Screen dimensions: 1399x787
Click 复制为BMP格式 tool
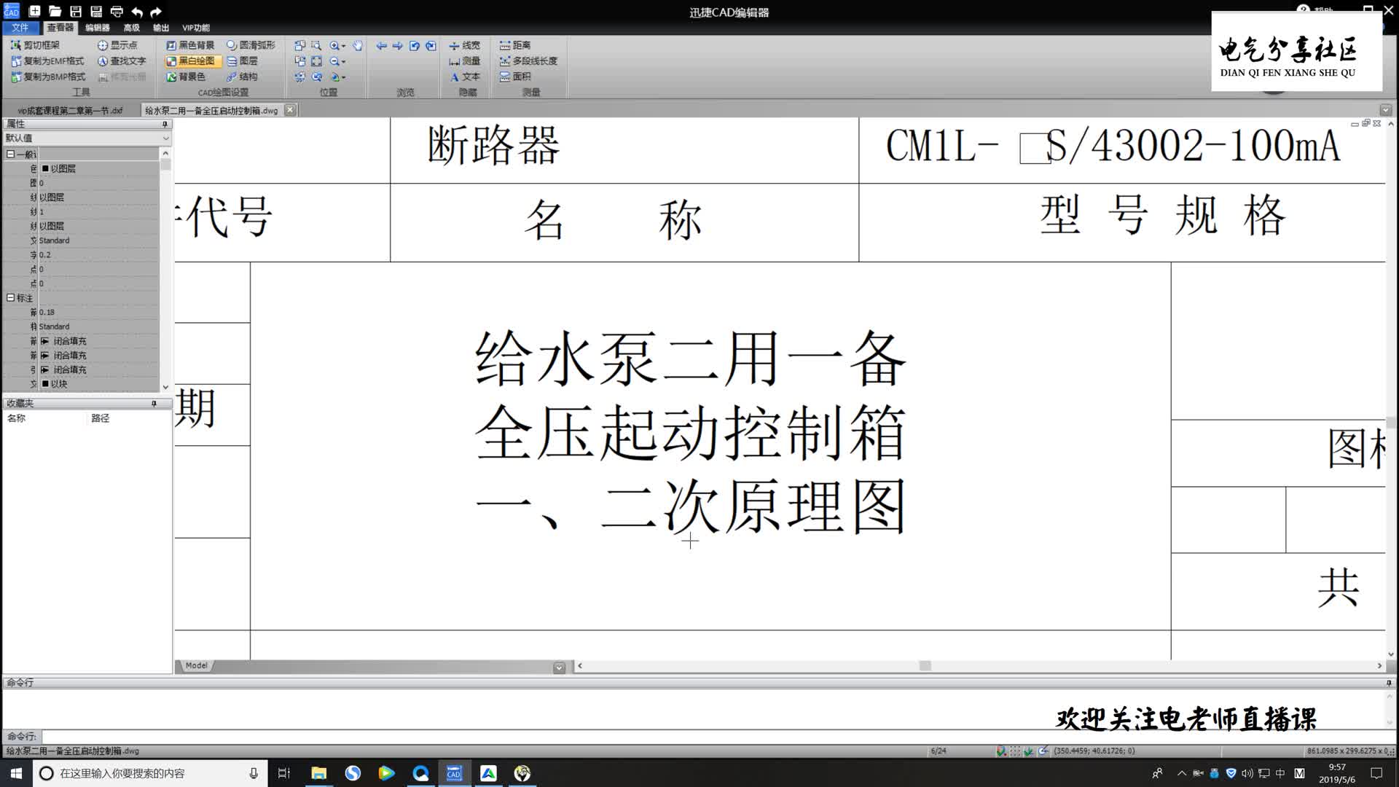[x=48, y=77]
